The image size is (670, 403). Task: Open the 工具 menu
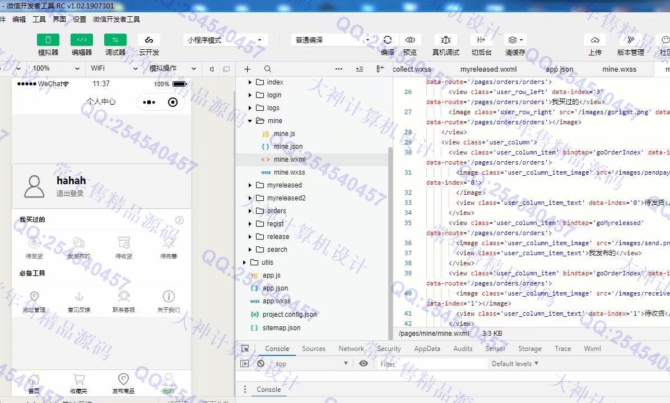pyautogui.click(x=39, y=19)
